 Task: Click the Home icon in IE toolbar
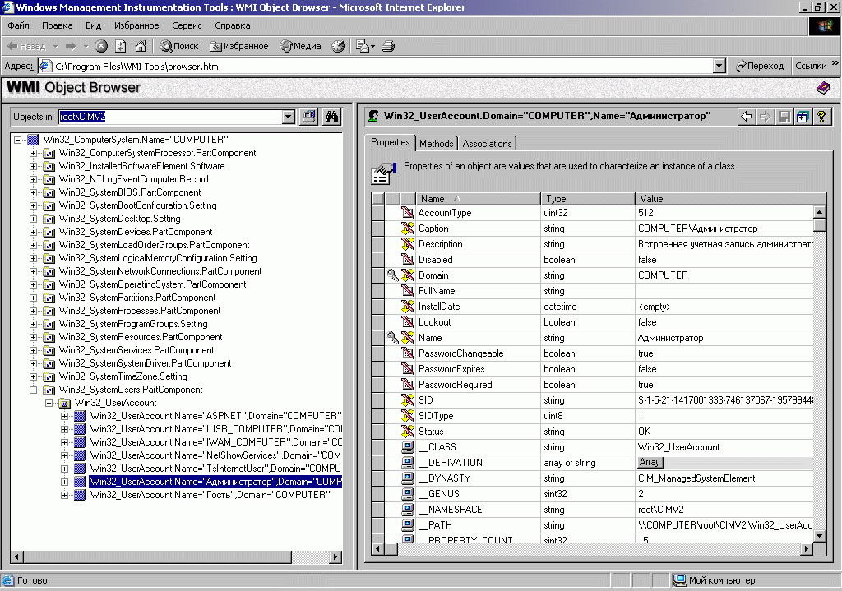click(141, 46)
